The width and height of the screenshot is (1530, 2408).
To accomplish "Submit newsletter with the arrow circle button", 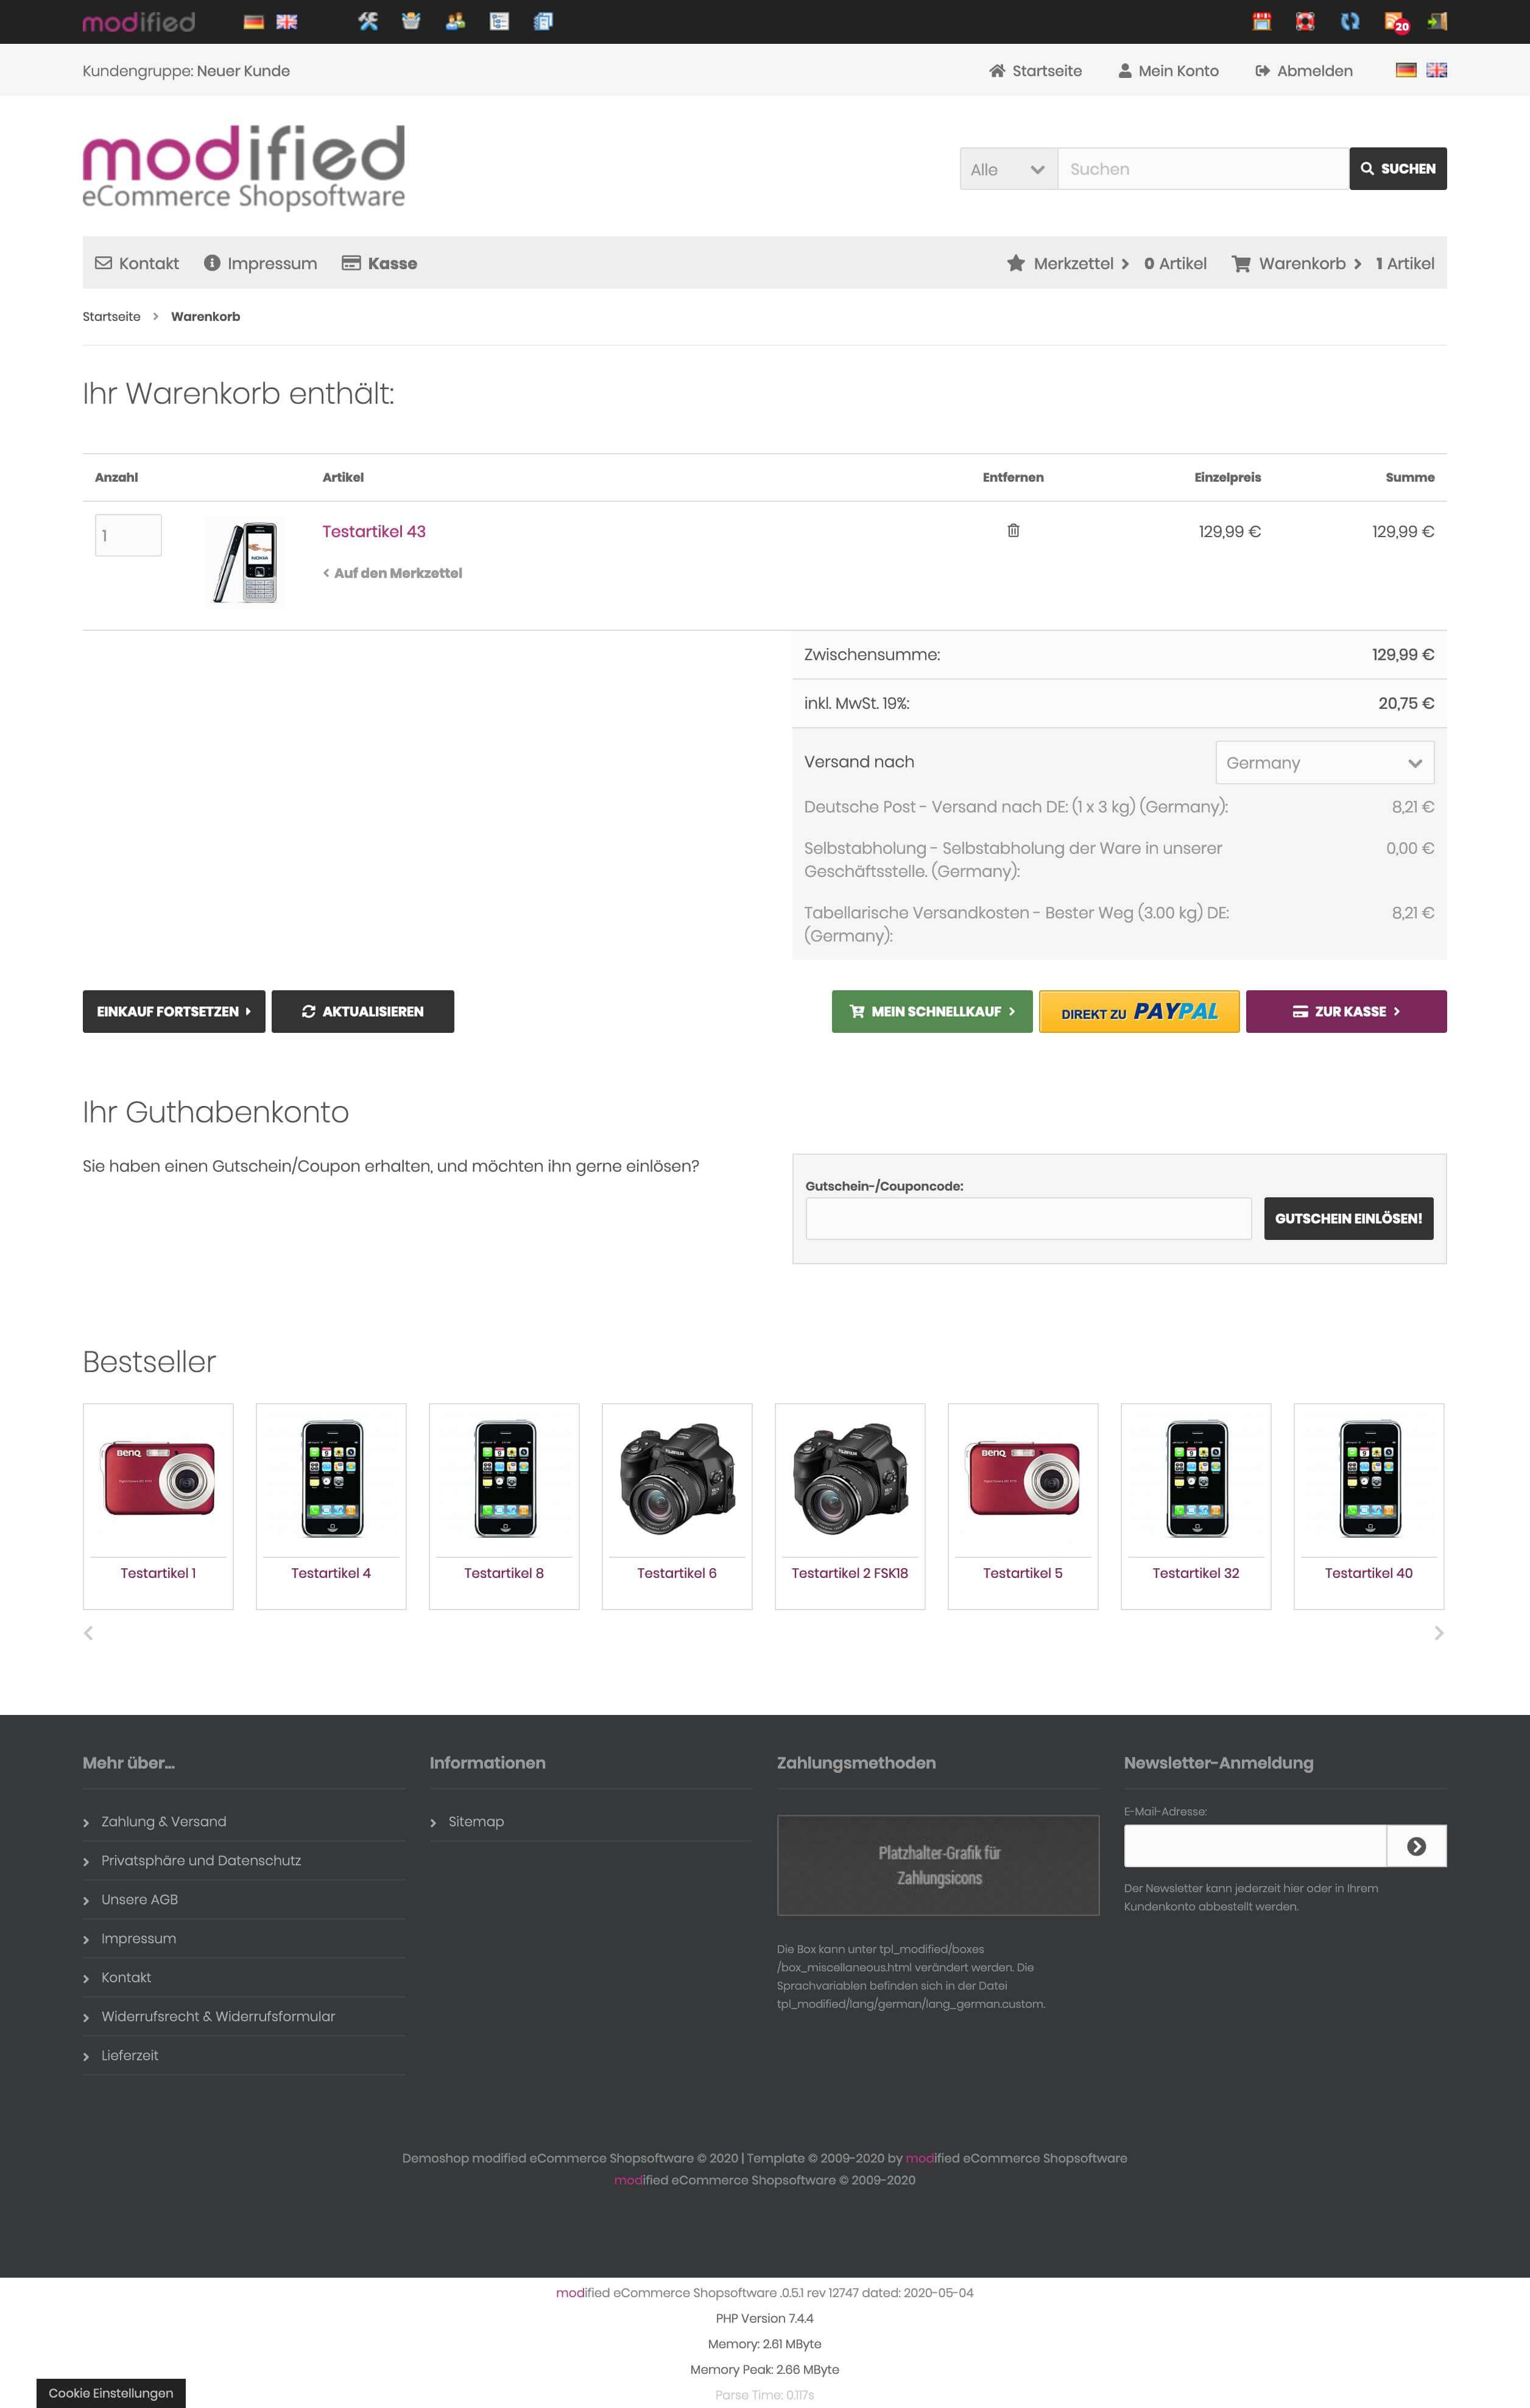I will point(1416,1846).
